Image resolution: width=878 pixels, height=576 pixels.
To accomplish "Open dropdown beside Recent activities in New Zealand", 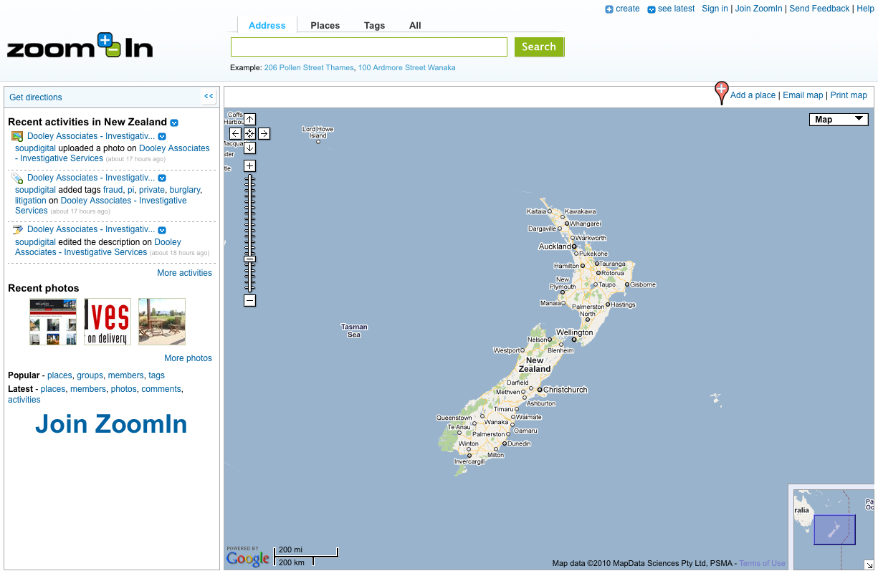I will coord(174,123).
